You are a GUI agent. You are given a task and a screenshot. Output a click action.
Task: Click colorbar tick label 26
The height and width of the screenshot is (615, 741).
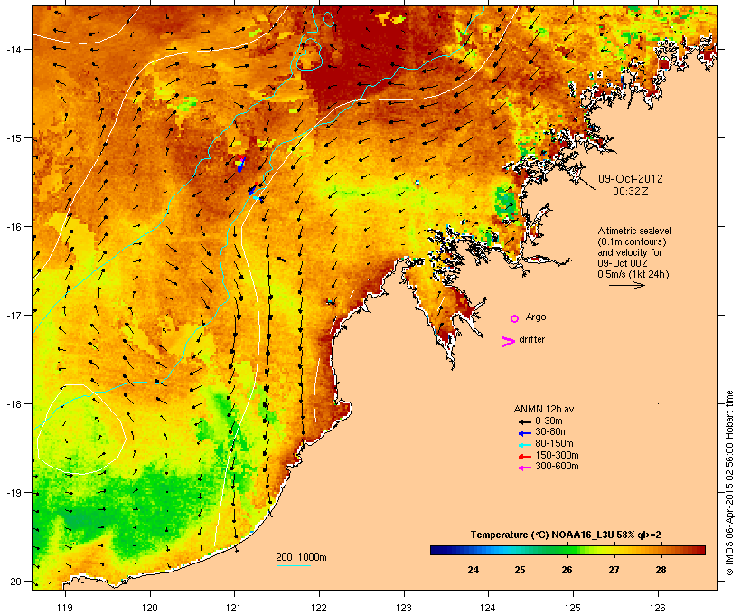click(x=567, y=570)
